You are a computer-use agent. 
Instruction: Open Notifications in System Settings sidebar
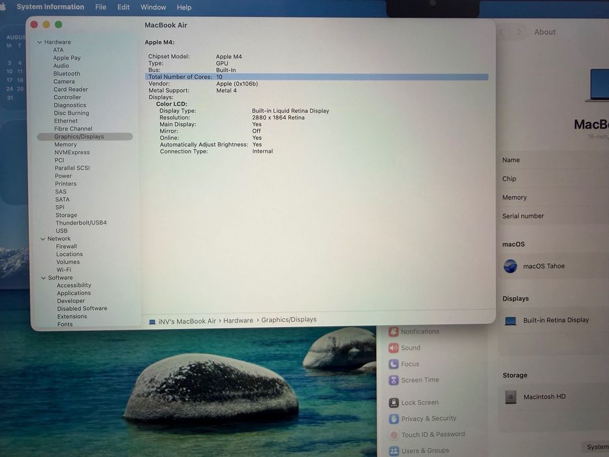click(x=414, y=332)
